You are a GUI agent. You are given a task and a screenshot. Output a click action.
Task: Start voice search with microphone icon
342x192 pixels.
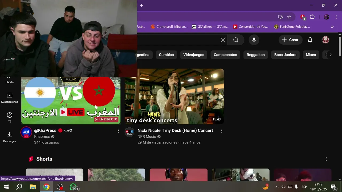tap(254, 40)
